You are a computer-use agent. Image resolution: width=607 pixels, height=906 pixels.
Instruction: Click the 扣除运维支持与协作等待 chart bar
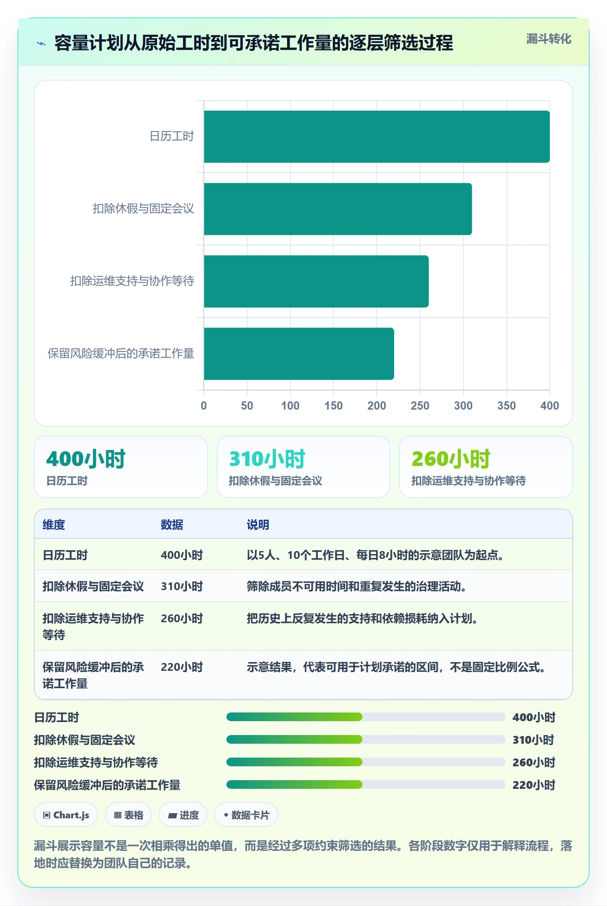click(x=316, y=282)
